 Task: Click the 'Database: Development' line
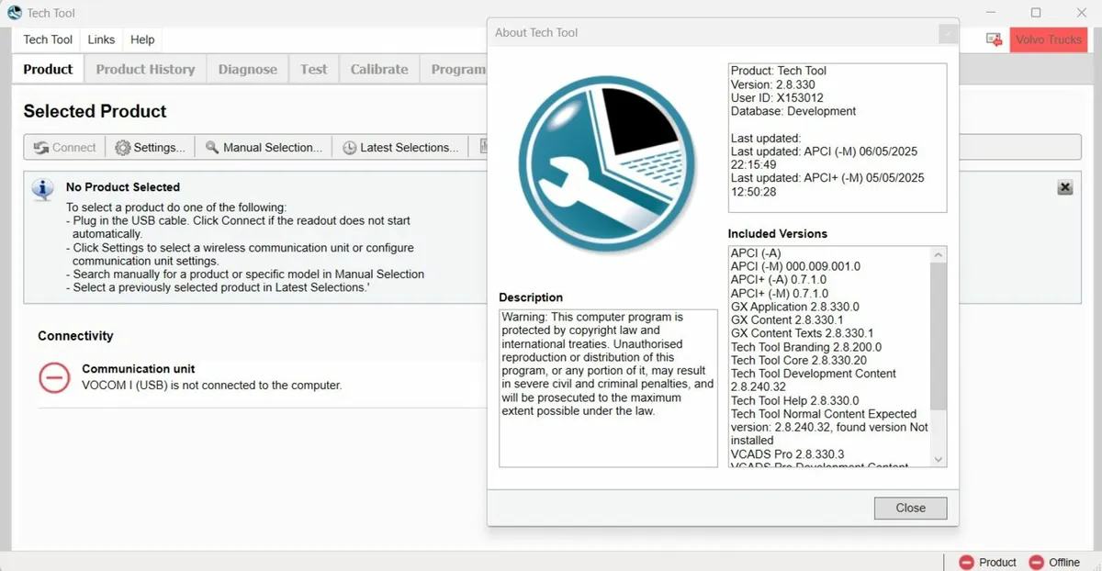pyautogui.click(x=793, y=111)
